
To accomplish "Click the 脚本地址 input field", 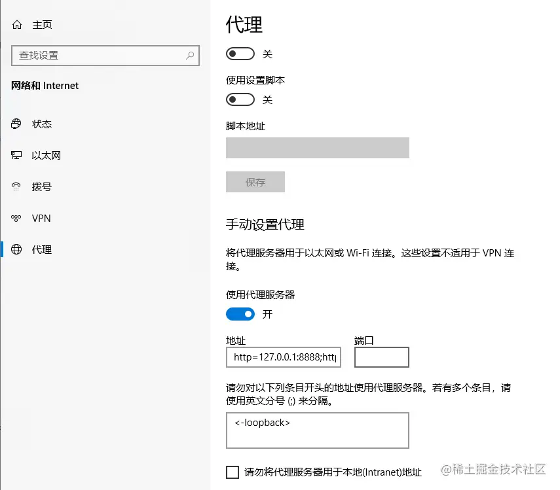I will (318, 148).
